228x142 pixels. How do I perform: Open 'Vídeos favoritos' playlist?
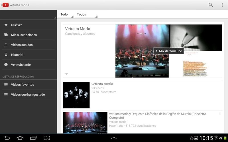(23, 85)
